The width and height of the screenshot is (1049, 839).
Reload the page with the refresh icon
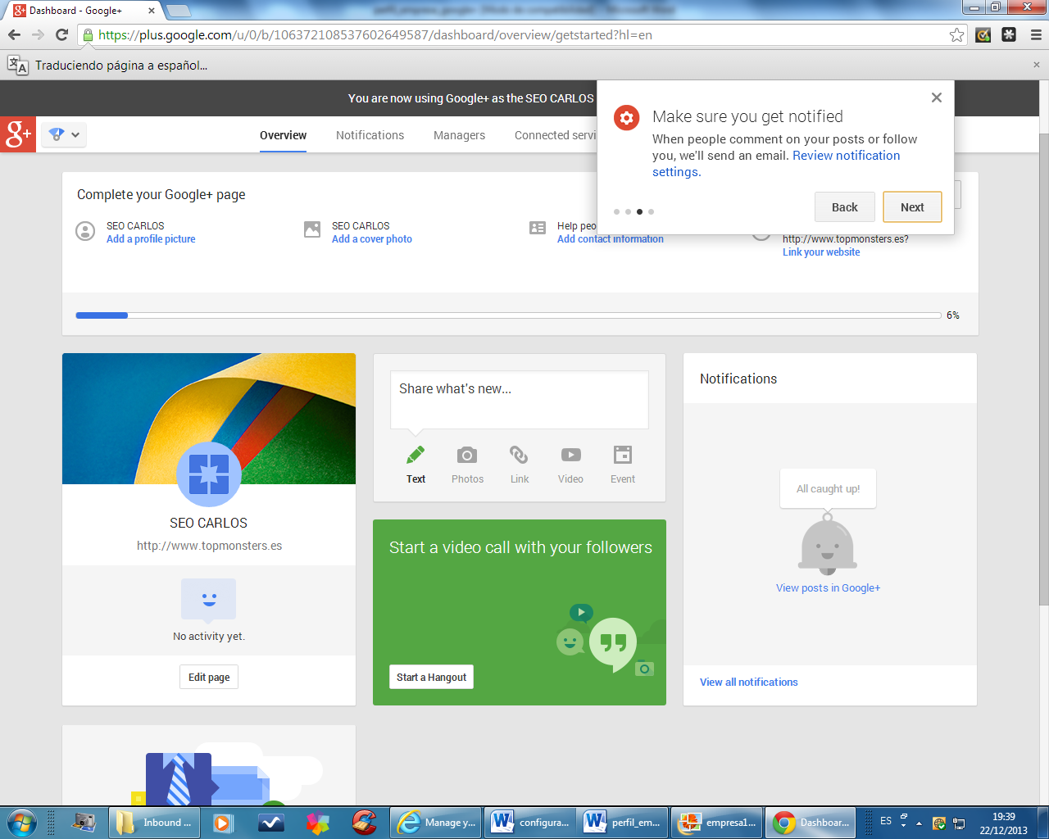point(61,34)
